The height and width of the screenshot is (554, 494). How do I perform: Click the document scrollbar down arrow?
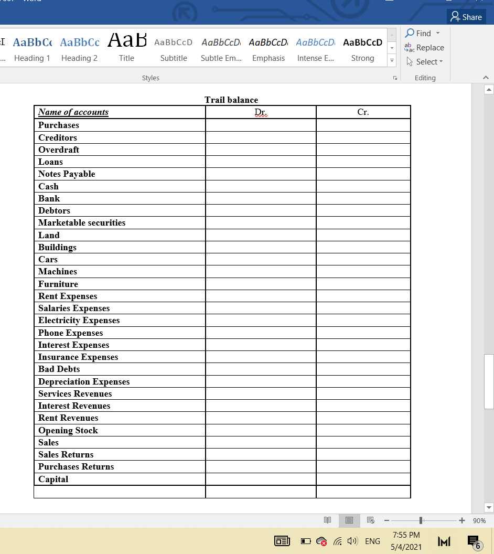[x=489, y=507]
